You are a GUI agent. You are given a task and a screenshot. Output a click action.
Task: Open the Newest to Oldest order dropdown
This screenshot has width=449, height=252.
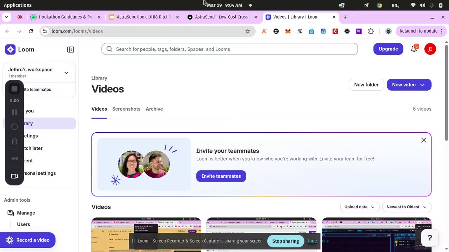click(x=407, y=207)
